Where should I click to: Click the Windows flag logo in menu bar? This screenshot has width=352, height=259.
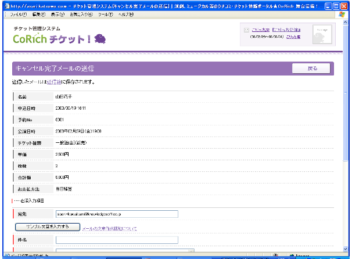[341, 14]
